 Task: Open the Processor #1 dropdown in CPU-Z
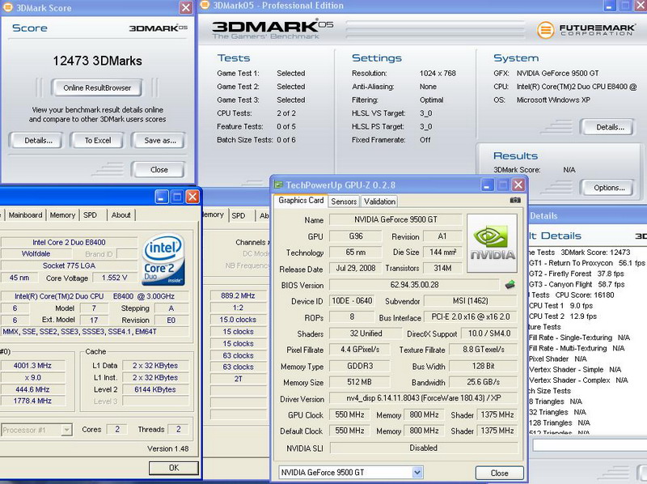click(66, 430)
